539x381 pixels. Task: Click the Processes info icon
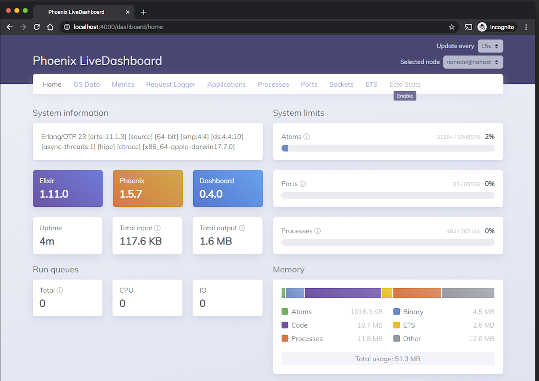[x=318, y=231]
